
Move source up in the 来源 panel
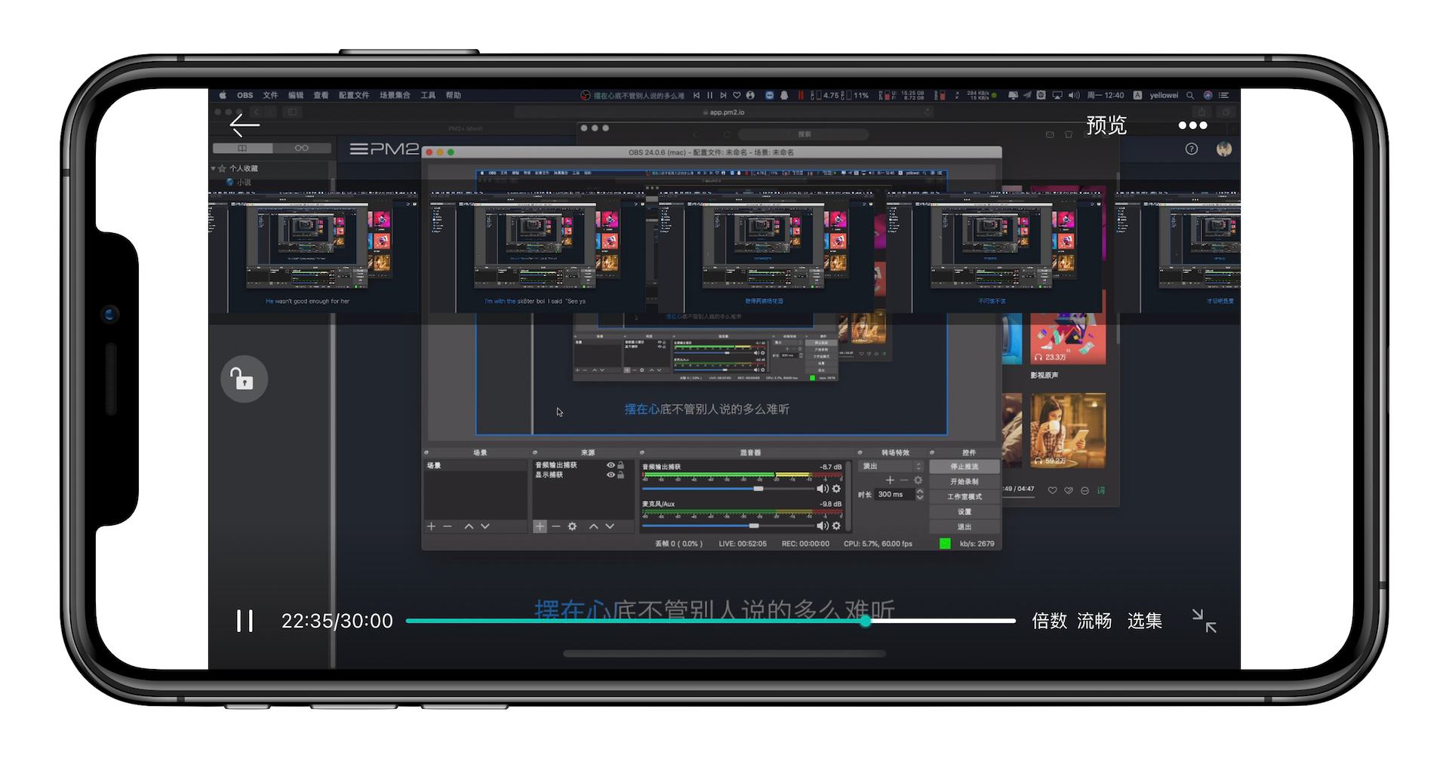point(593,526)
